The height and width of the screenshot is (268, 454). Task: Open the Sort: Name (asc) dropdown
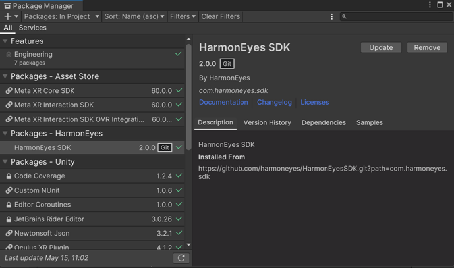(134, 16)
